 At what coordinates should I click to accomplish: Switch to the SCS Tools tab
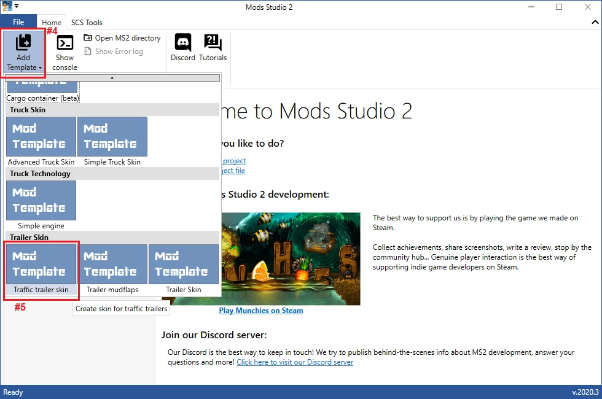(x=87, y=23)
